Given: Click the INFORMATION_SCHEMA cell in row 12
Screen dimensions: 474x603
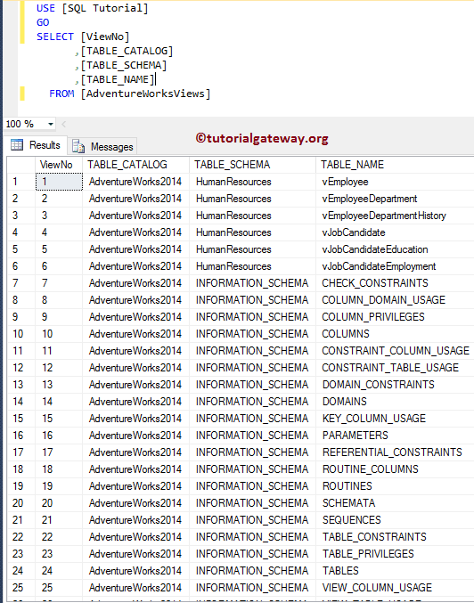Looking at the screenshot, I should coord(252,368).
